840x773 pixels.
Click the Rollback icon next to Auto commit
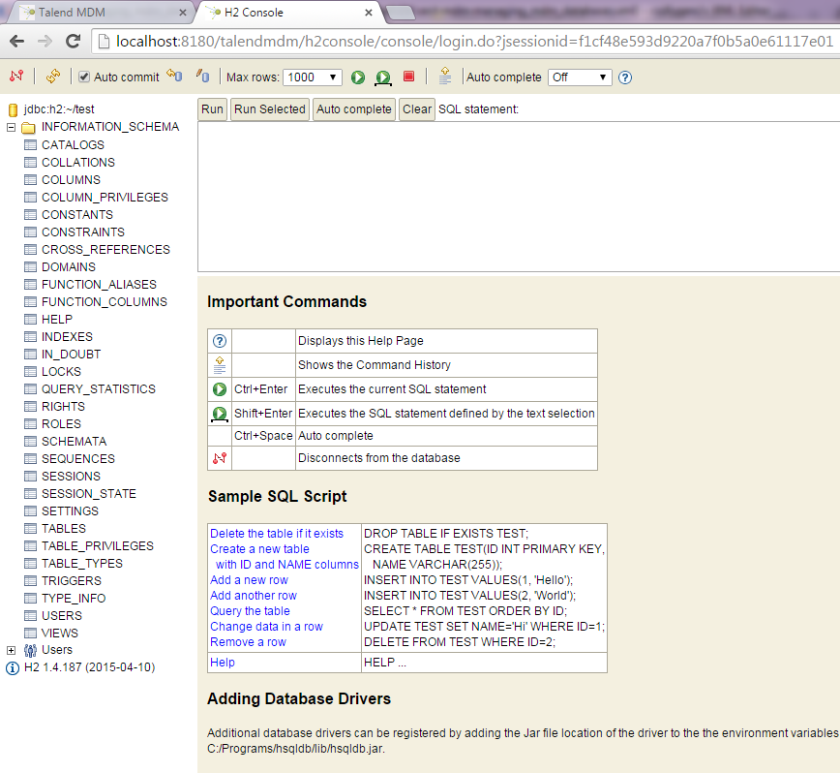click(x=174, y=77)
